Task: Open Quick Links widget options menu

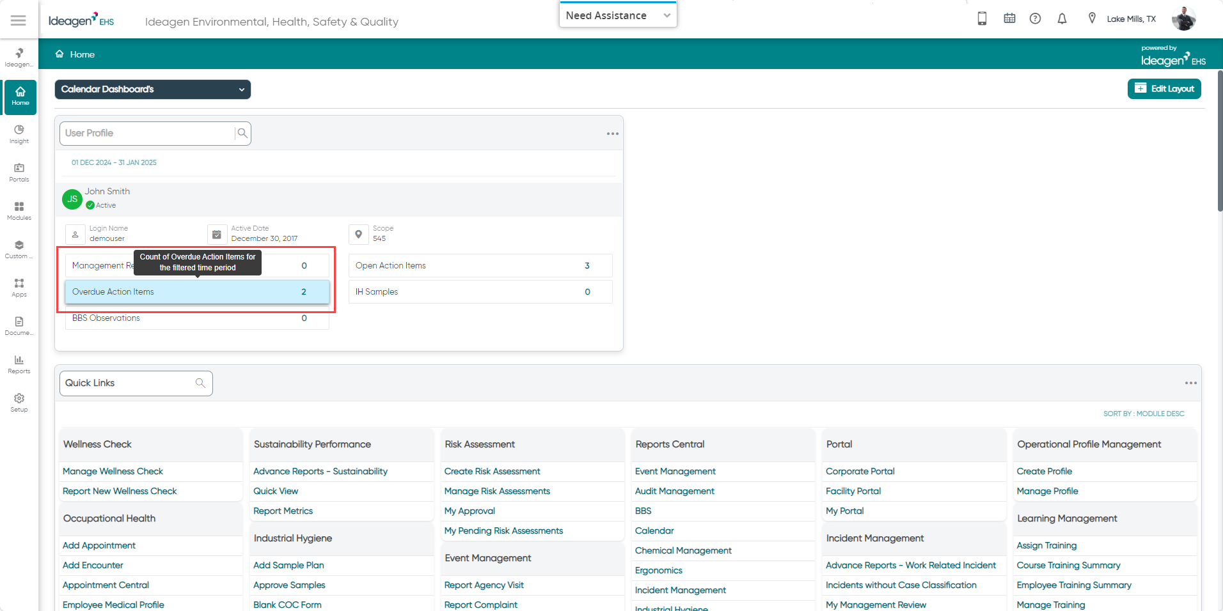Action: coord(1190,383)
